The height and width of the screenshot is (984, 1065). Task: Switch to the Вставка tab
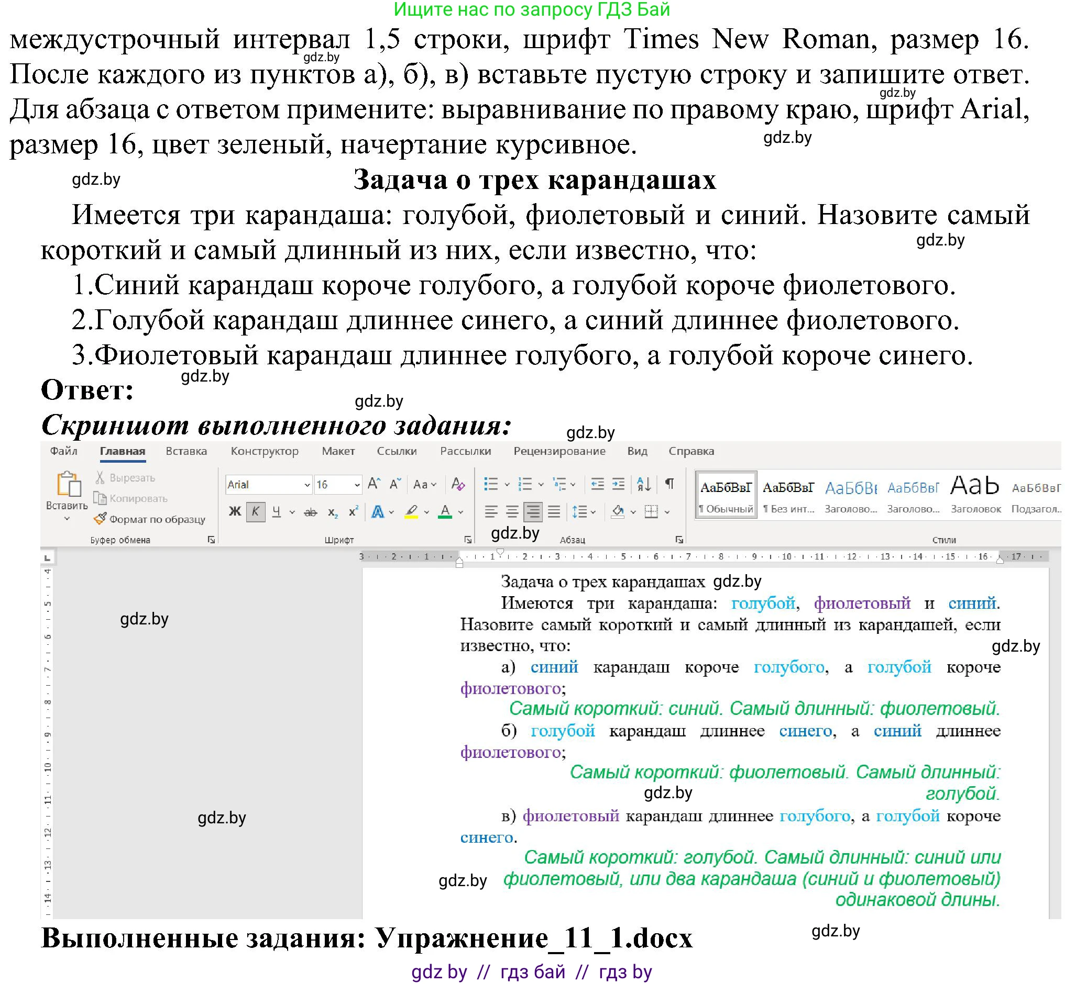click(186, 451)
